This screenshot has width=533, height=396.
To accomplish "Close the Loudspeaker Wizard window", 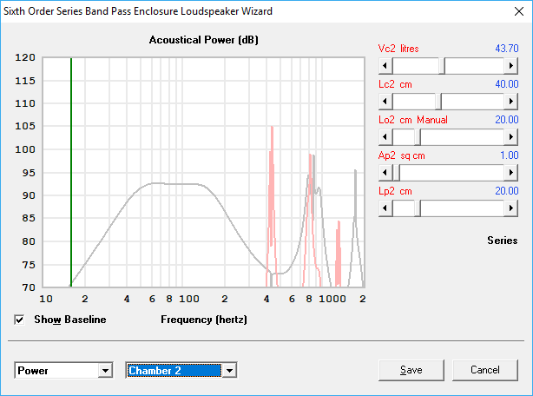I will click(519, 11).
